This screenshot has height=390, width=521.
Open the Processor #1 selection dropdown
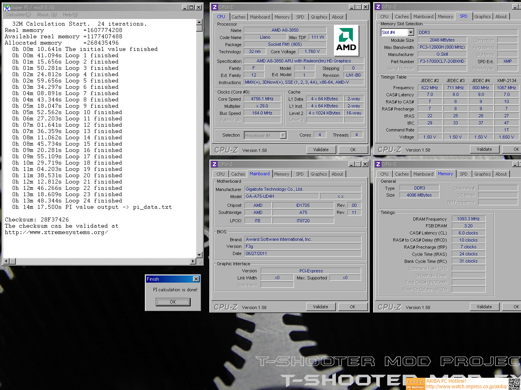283,135
